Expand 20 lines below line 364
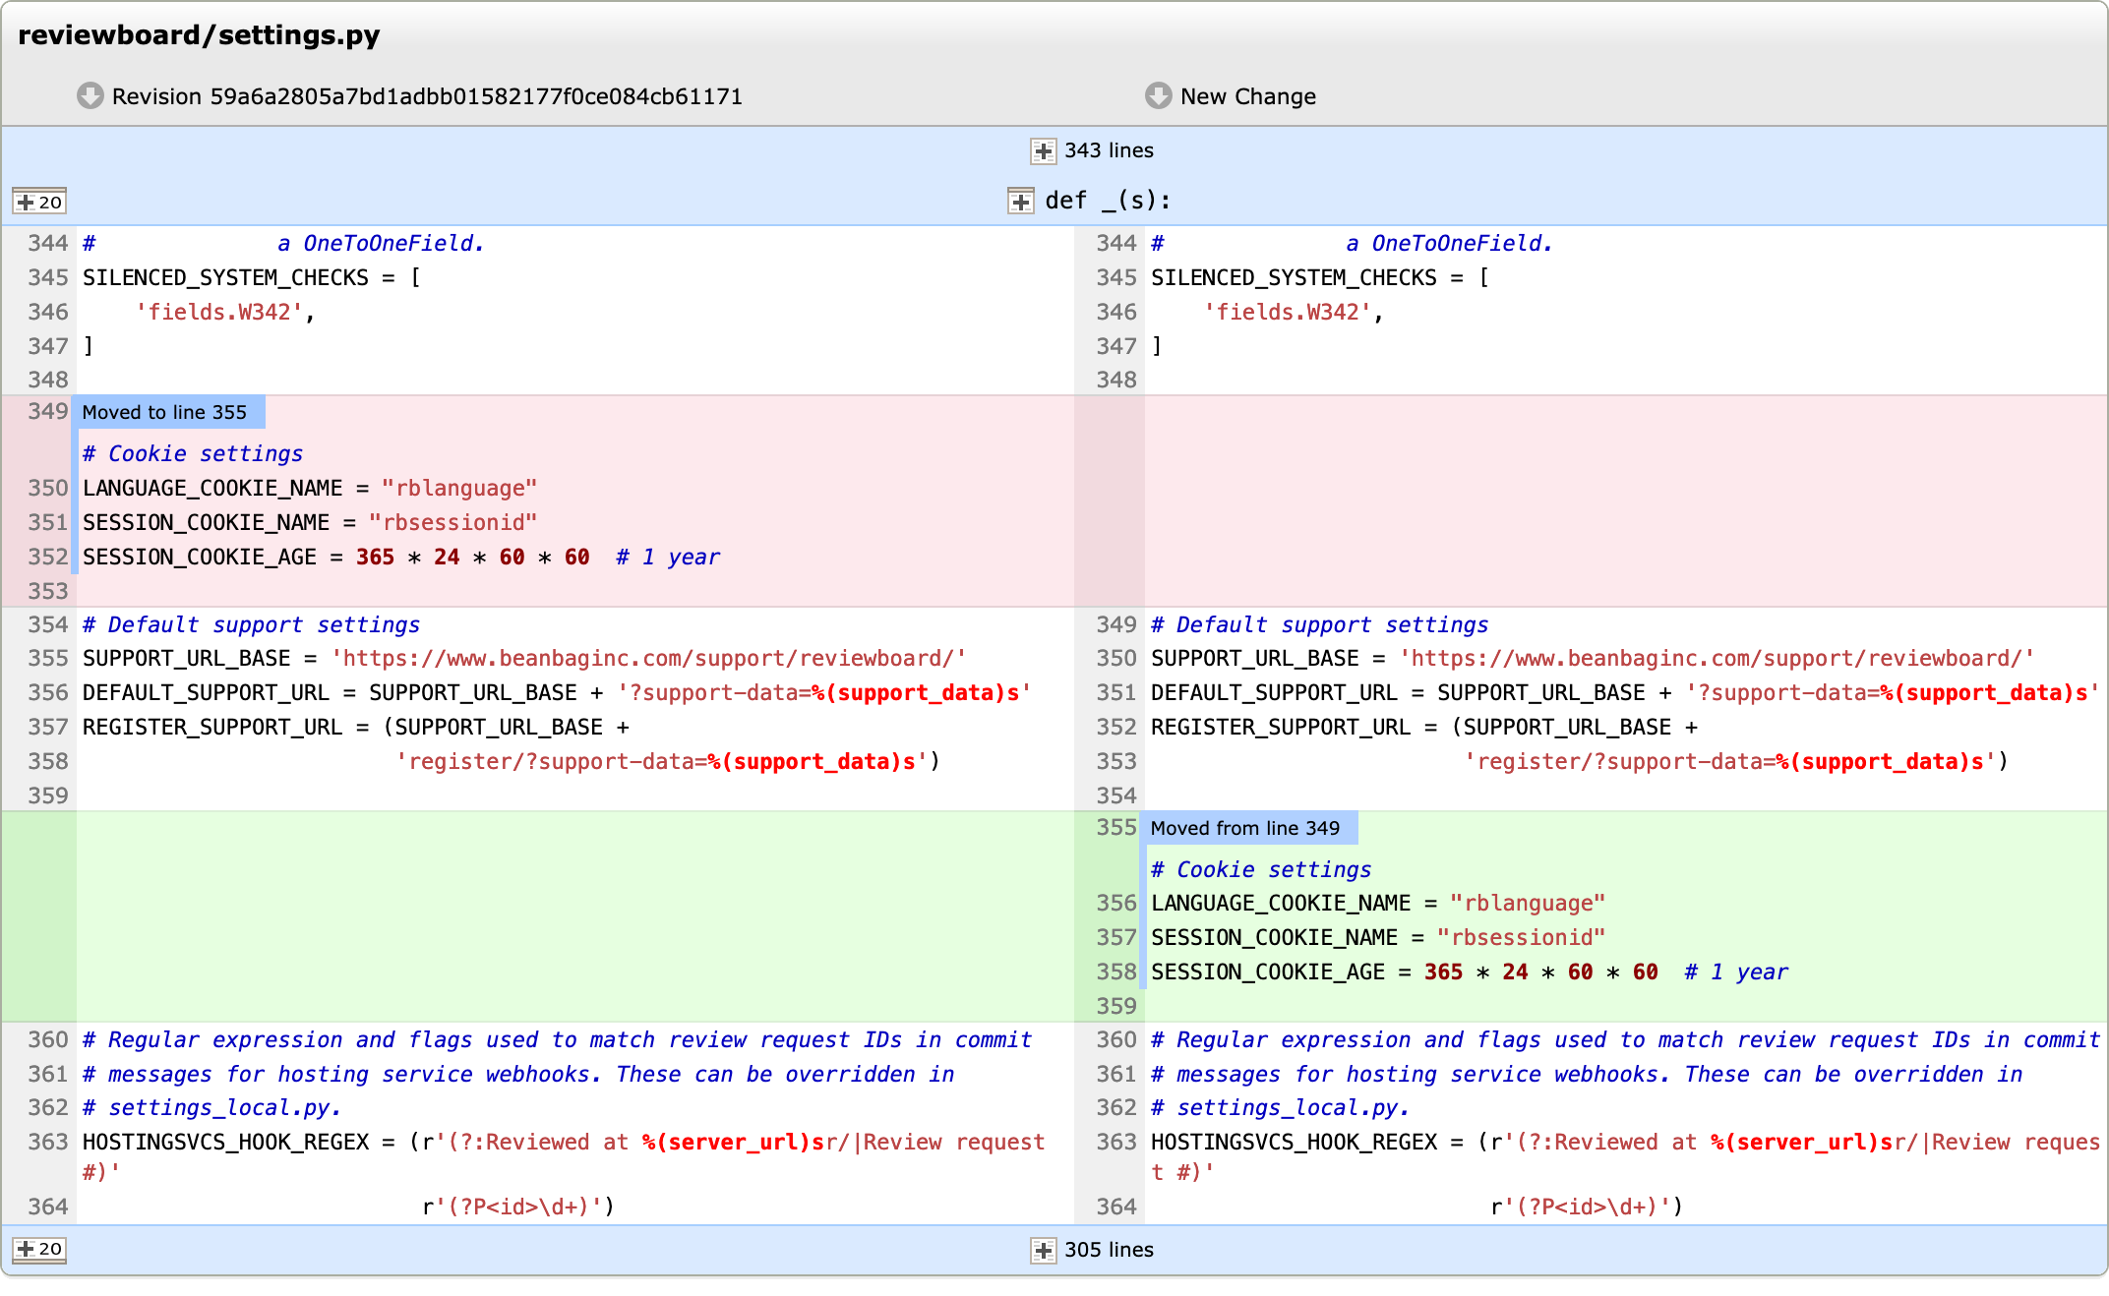Screen dimensions: 2109x1296 pos(39,1250)
